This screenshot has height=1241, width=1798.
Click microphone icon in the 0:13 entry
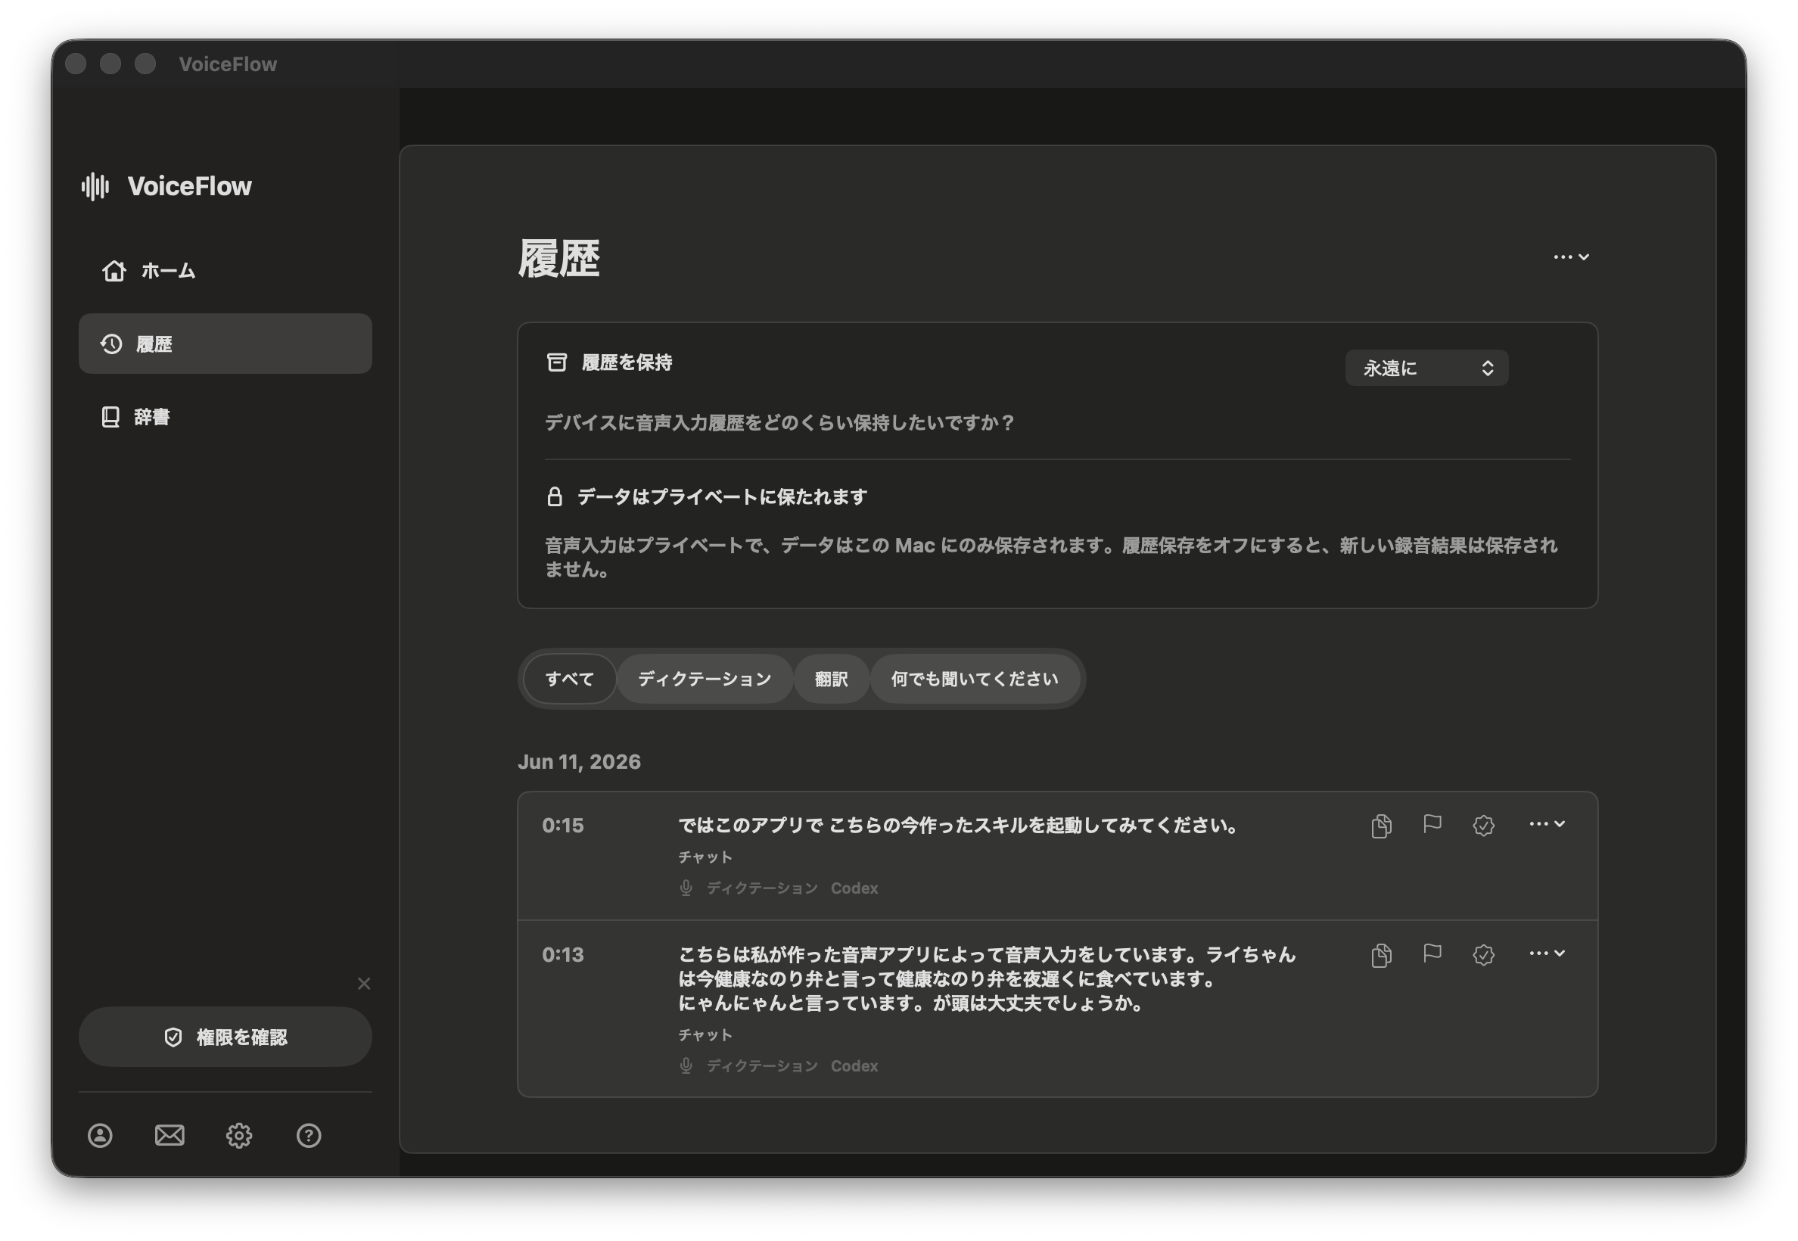pos(686,1065)
